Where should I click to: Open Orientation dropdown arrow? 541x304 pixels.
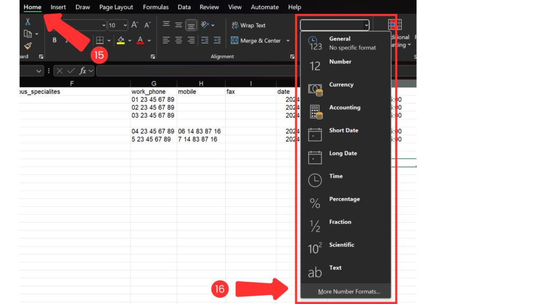coord(213,25)
